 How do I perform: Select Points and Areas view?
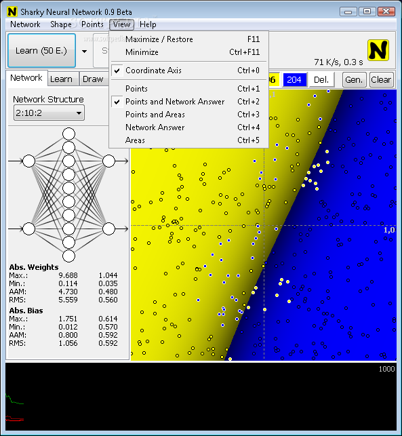189,115
